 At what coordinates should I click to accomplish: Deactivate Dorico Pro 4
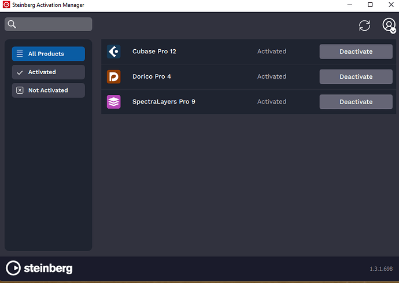click(x=356, y=76)
